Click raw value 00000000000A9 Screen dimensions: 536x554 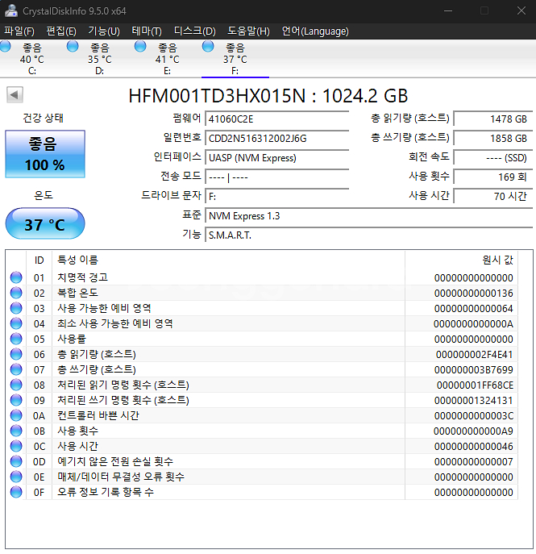pyautogui.click(x=473, y=431)
